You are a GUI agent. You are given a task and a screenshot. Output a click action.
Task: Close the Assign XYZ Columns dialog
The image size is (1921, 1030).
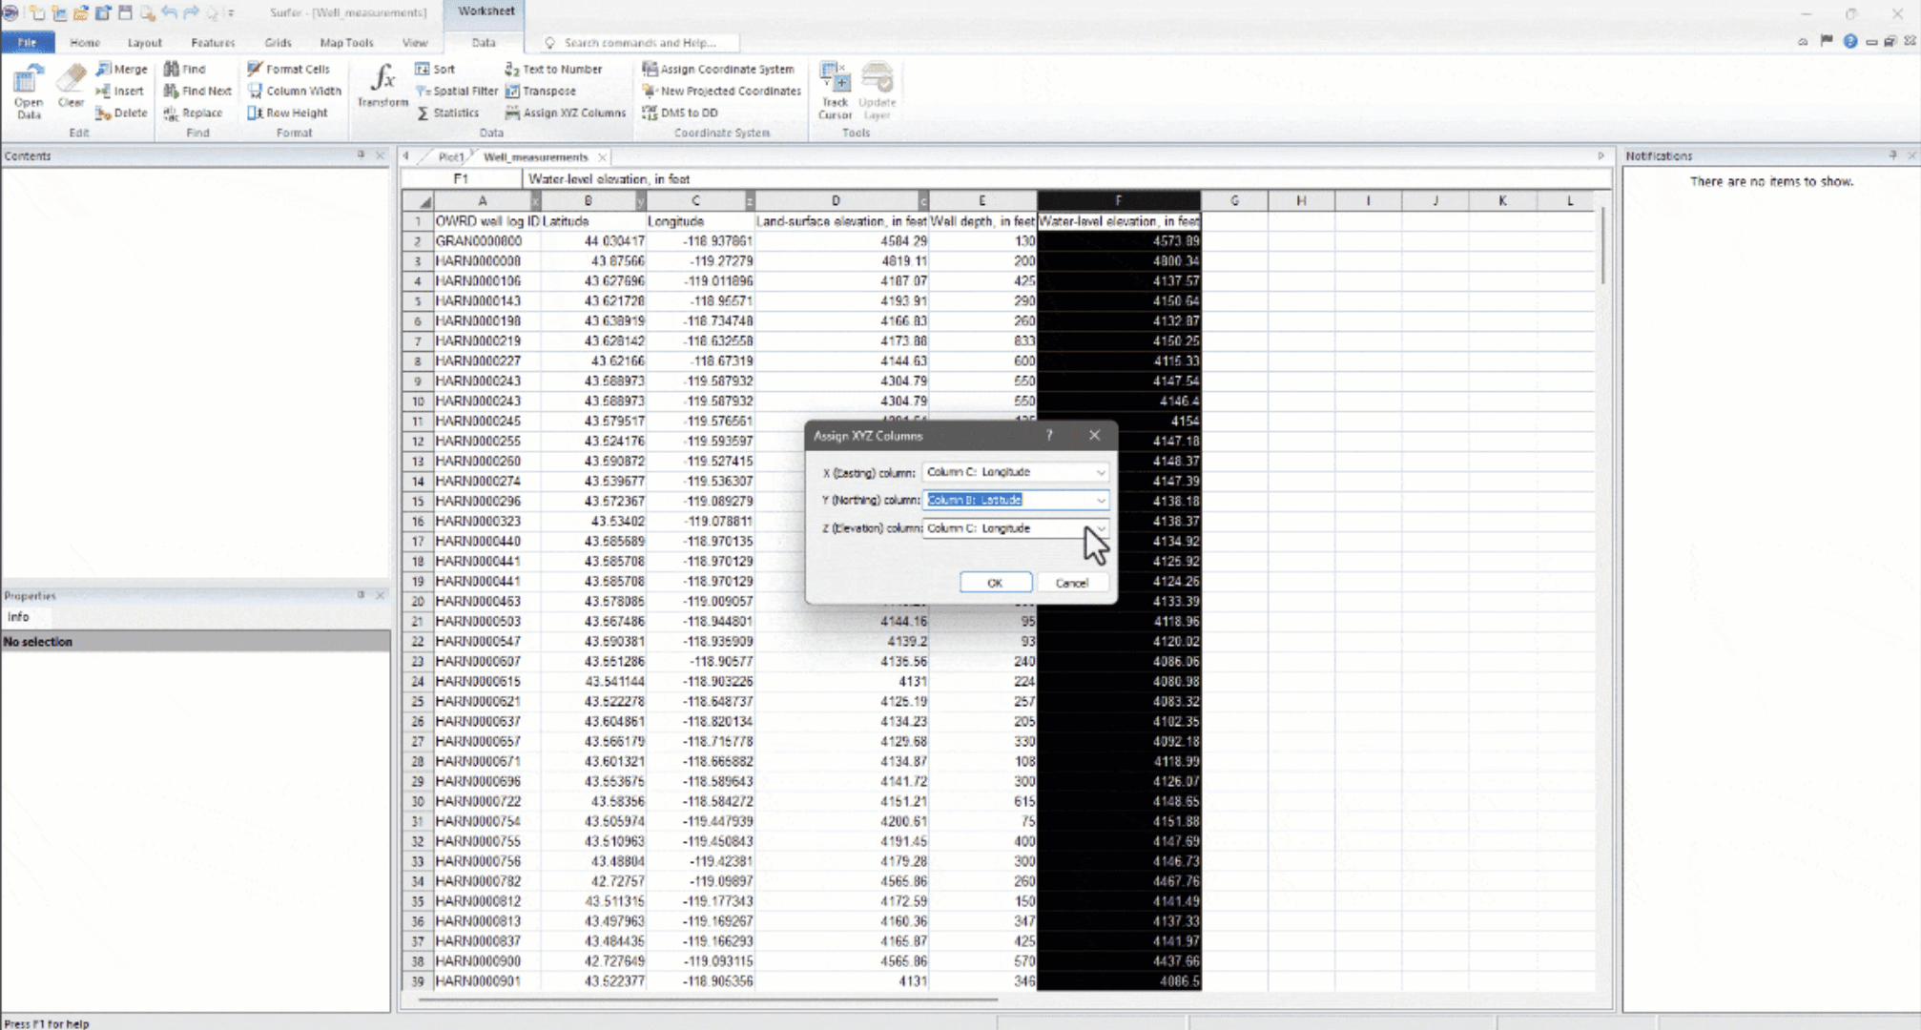point(1094,435)
